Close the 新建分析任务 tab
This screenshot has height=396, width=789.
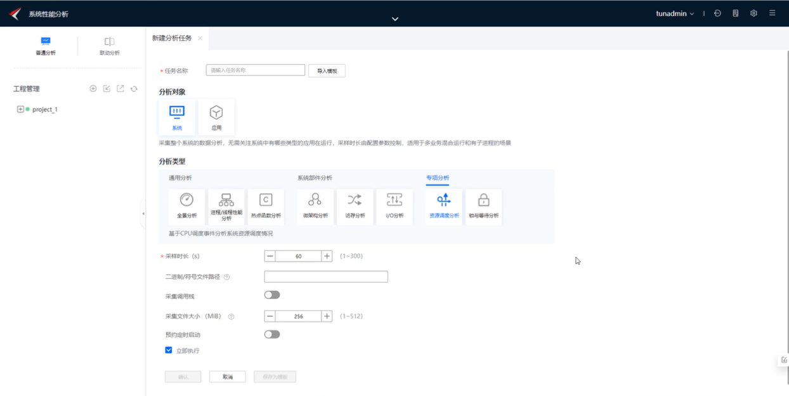200,38
